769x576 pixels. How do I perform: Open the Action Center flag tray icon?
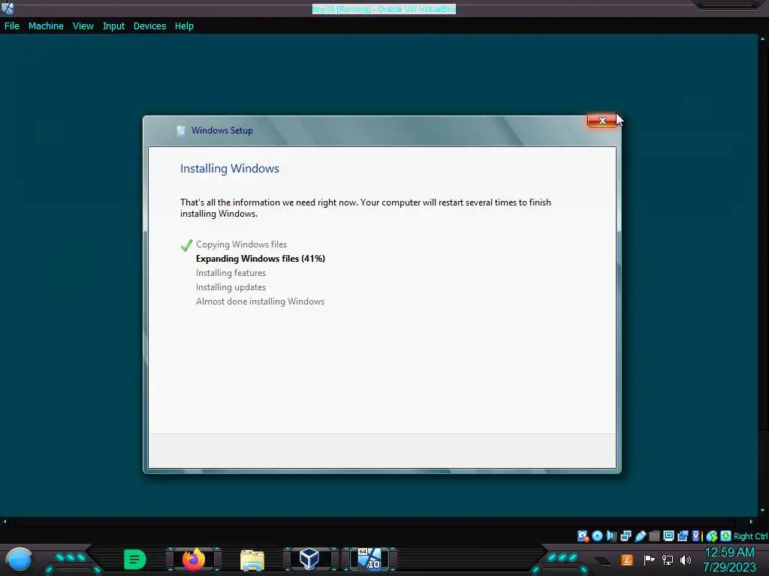click(x=650, y=559)
